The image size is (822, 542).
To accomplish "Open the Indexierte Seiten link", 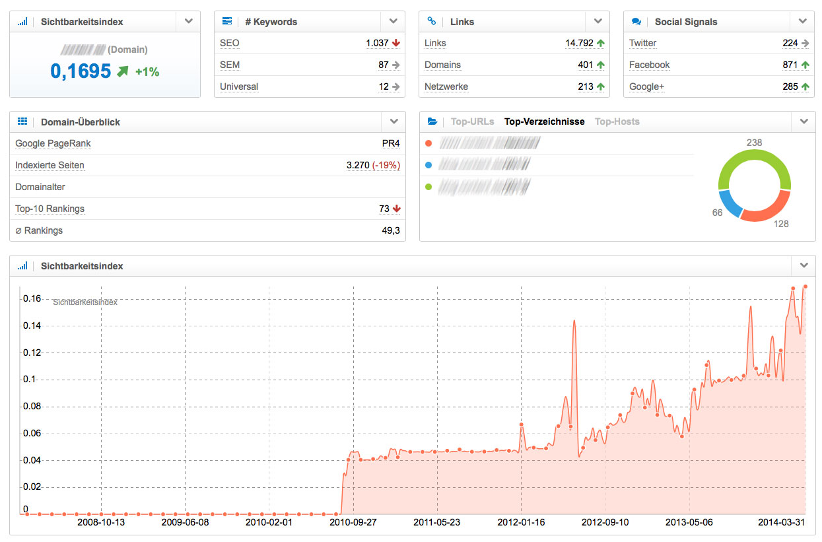I will click(50, 165).
